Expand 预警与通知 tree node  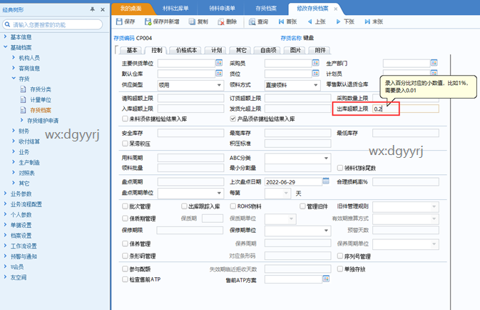click(x=5, y=256)
